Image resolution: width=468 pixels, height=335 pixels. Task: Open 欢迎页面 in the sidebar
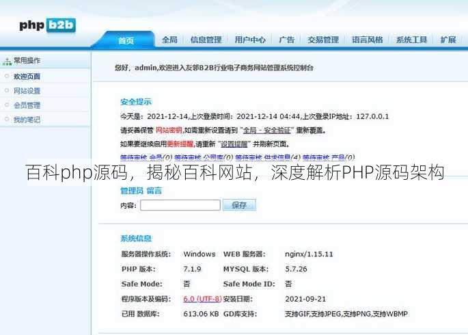(27, 77)
